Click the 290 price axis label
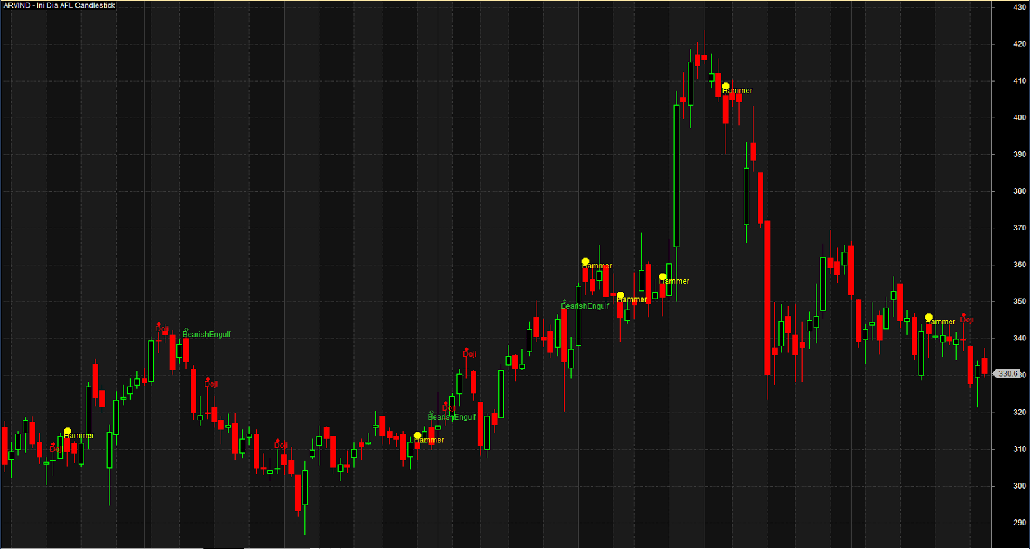1030x549 pixels. point(1020,523)
